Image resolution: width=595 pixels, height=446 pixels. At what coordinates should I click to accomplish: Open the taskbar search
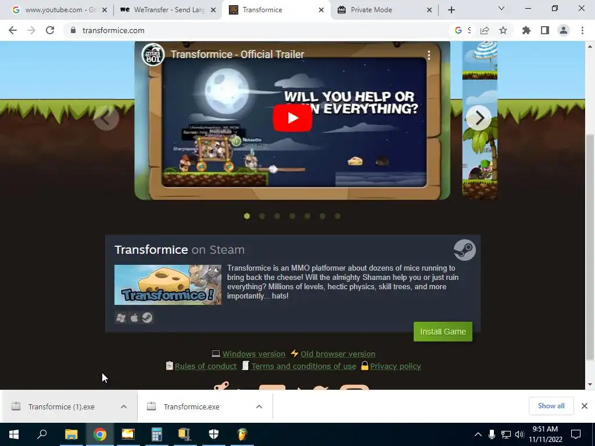[x=42, y=434]
